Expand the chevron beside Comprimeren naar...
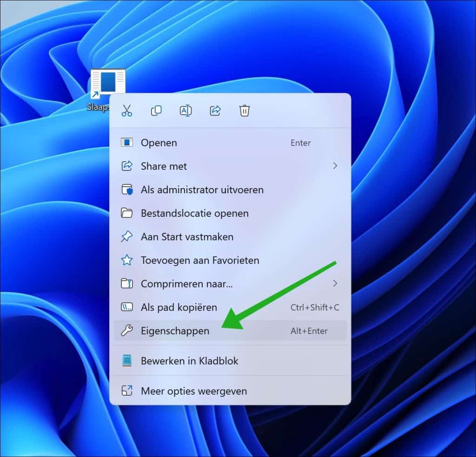Viewport: 476px width, 457px height. pos(335,284)
